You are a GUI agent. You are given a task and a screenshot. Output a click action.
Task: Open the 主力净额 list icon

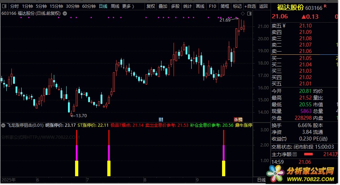(294, 154)
